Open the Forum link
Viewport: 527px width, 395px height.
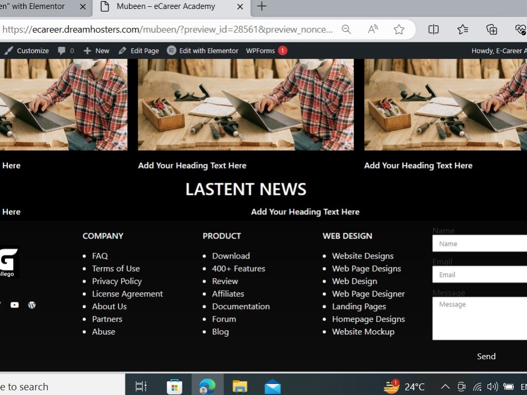tap(224, 319)
